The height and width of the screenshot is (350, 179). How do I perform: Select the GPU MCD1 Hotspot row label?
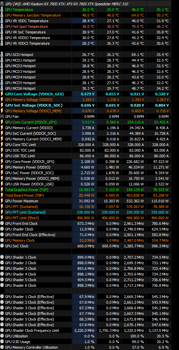[20, 60]
